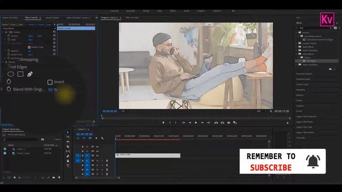Toggle animation stopwatch for Scale

[x=9, y=39]
